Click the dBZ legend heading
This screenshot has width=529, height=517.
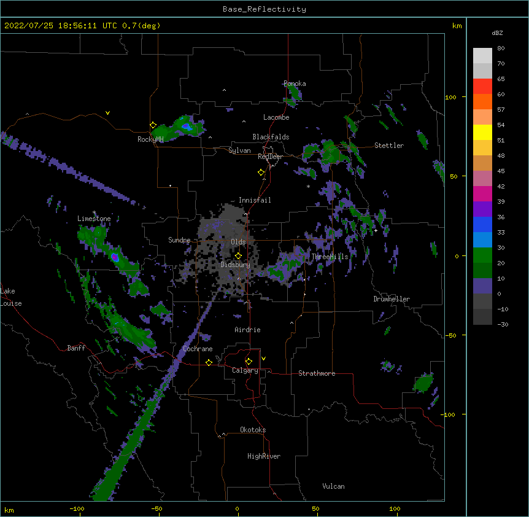pyautogui.click(x=497, y=33)
